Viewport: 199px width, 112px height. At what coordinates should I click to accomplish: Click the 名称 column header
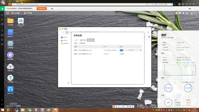click(x=88, y=47)
